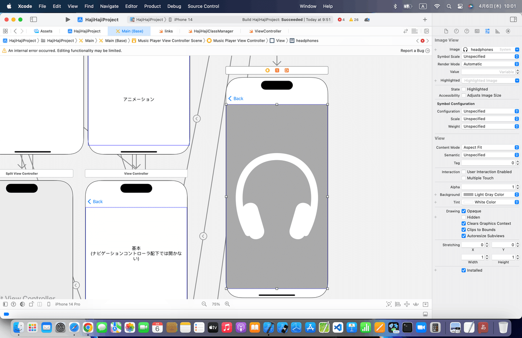Image resolution: width=522 pixels, height=338 pixels.
Task: Open the Quick Help inspector
Action: (x=467, y=31)
